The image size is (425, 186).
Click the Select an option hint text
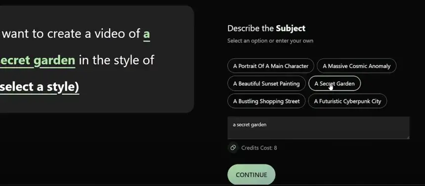270,41
